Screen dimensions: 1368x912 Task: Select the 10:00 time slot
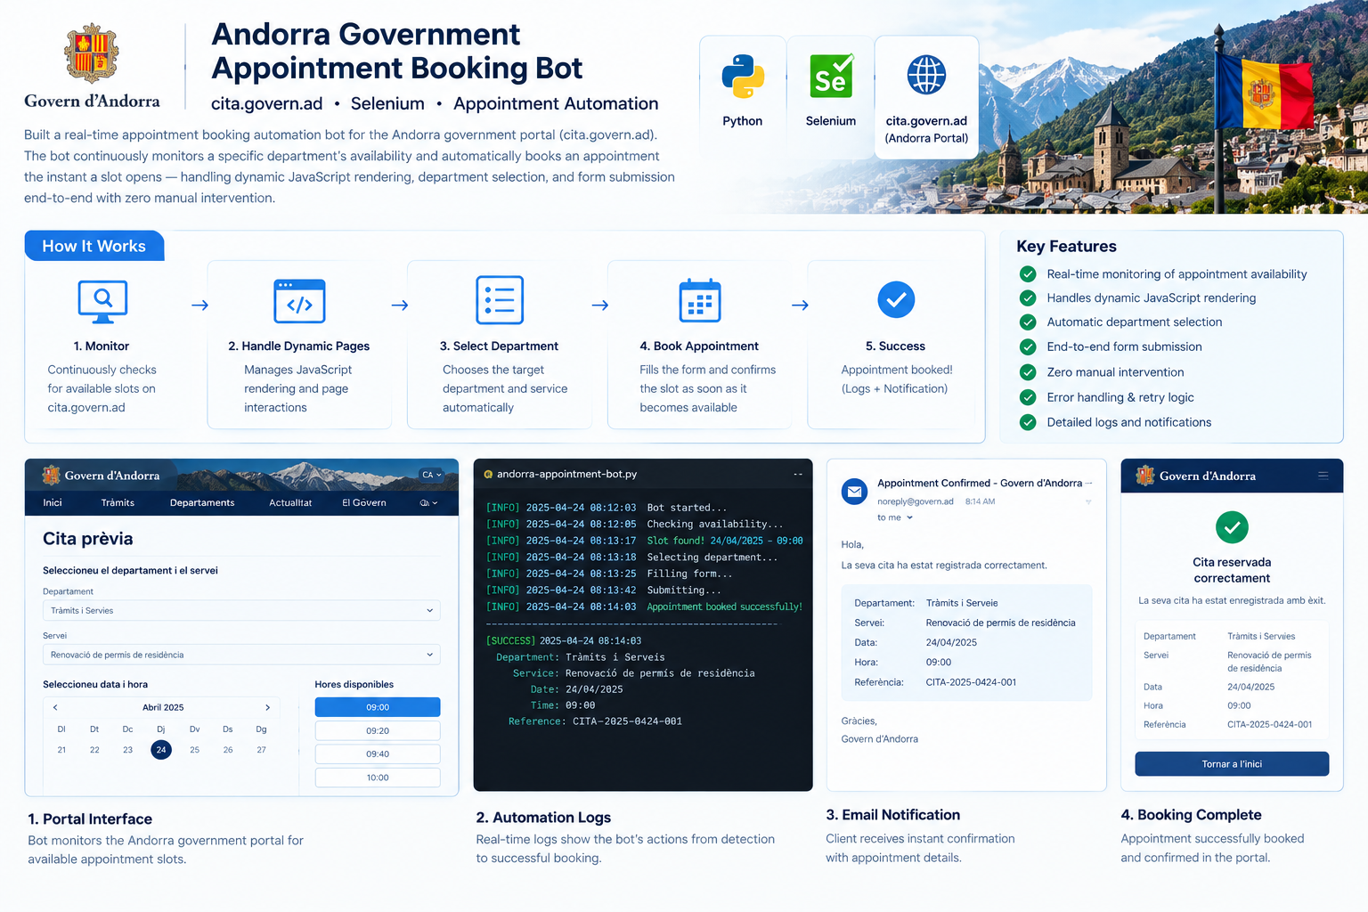pyautogui.click(x=378, y=778)
